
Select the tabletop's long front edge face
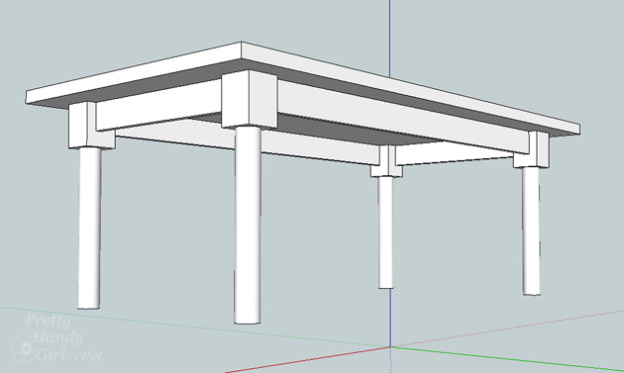coord(410,89)
